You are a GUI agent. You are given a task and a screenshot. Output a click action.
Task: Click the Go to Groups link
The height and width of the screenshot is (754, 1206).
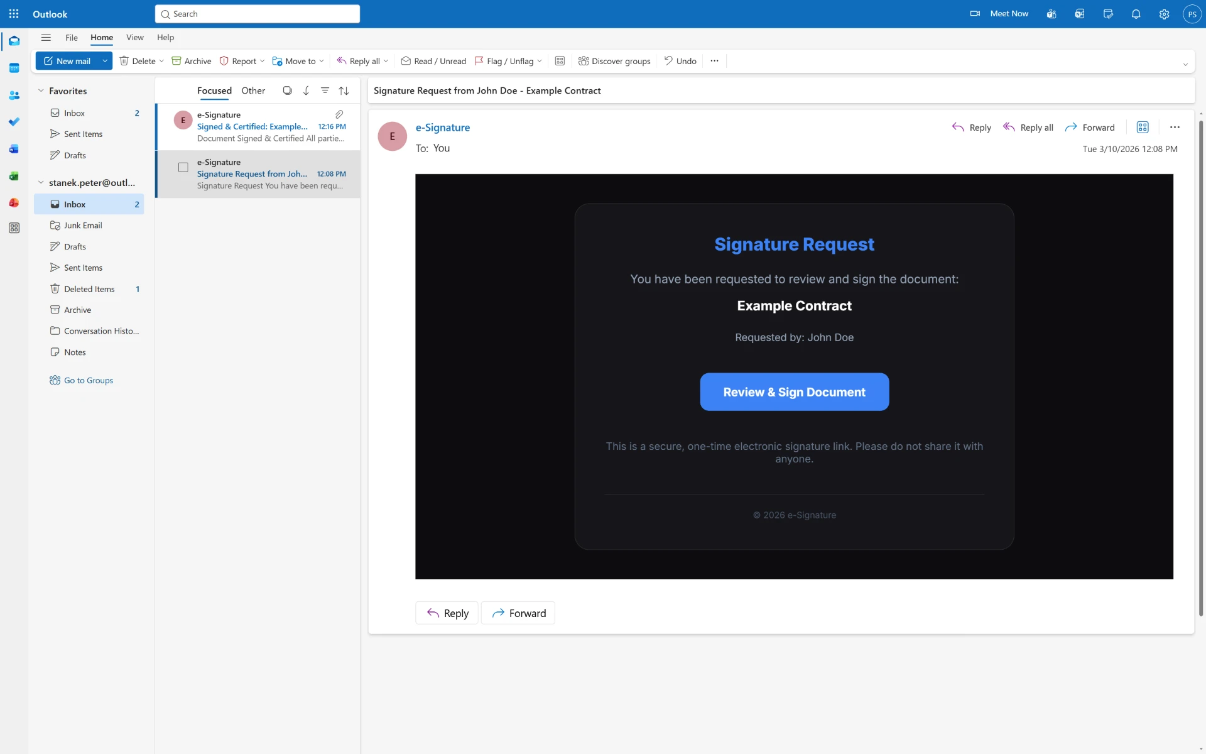coord(82,380)
